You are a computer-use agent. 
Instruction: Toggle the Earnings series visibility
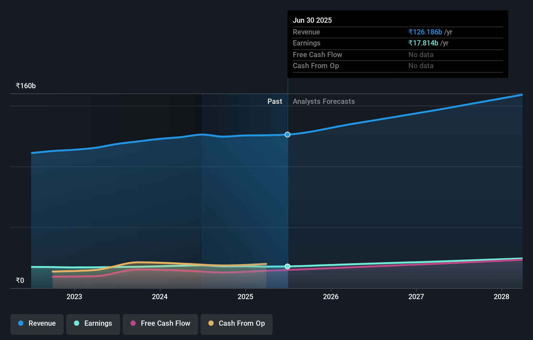[93, 324]
